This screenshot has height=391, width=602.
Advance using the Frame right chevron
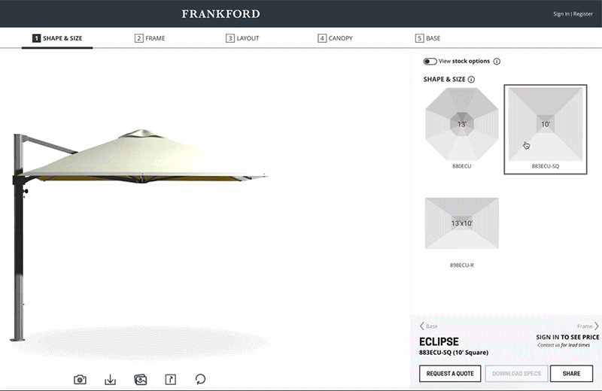coord(596,326)
